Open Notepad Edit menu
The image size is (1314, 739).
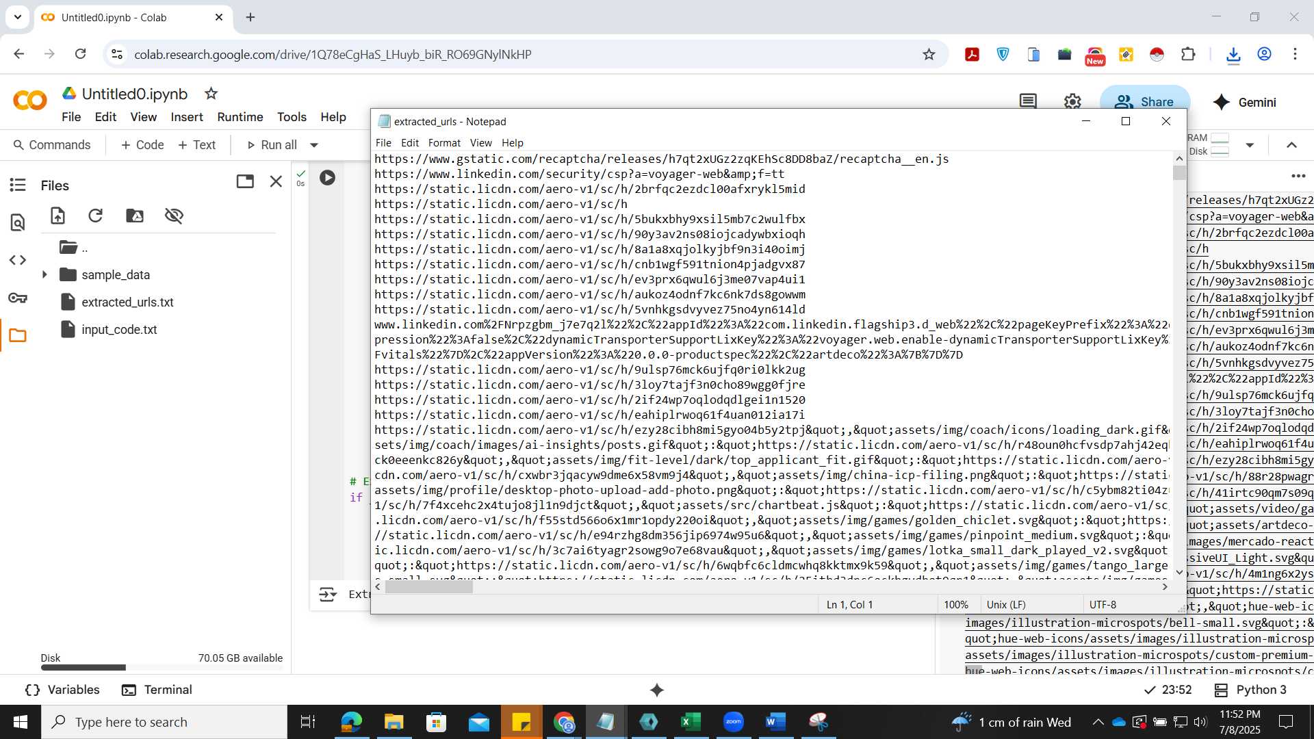(x=410, y=142)
